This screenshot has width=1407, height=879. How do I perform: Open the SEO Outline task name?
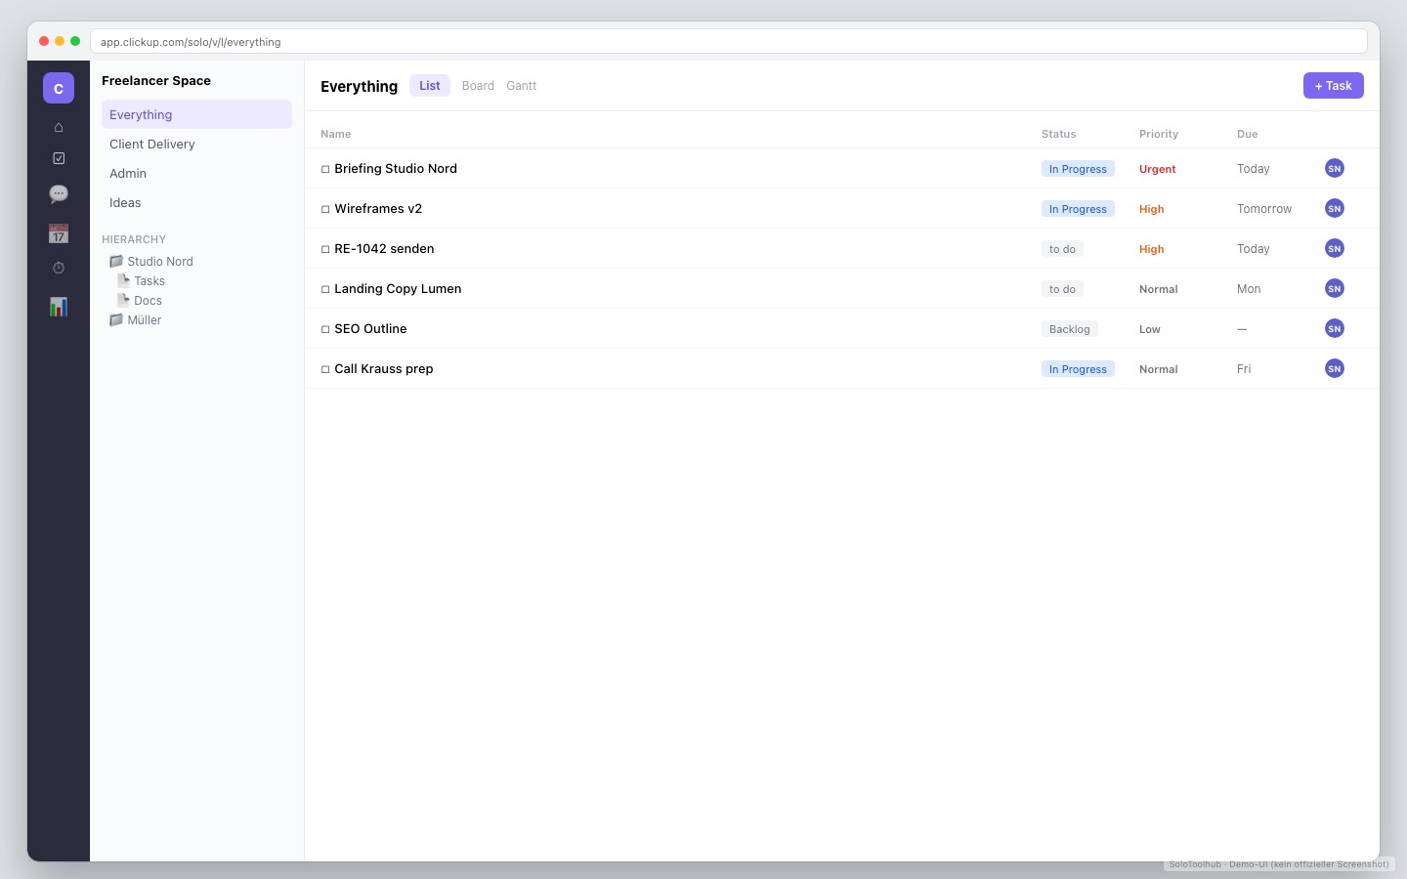[x=370, y=328]
